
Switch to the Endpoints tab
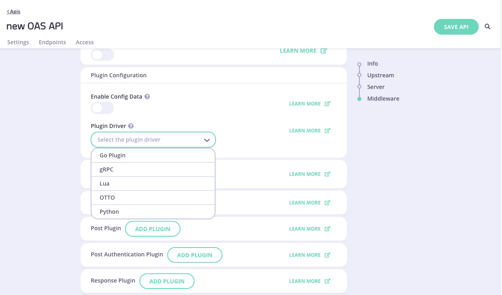coord(52,42)
